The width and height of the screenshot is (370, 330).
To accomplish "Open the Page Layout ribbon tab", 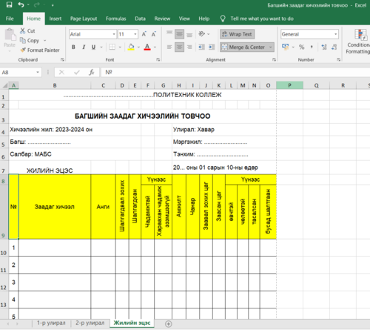I will [x=84, y=19].
